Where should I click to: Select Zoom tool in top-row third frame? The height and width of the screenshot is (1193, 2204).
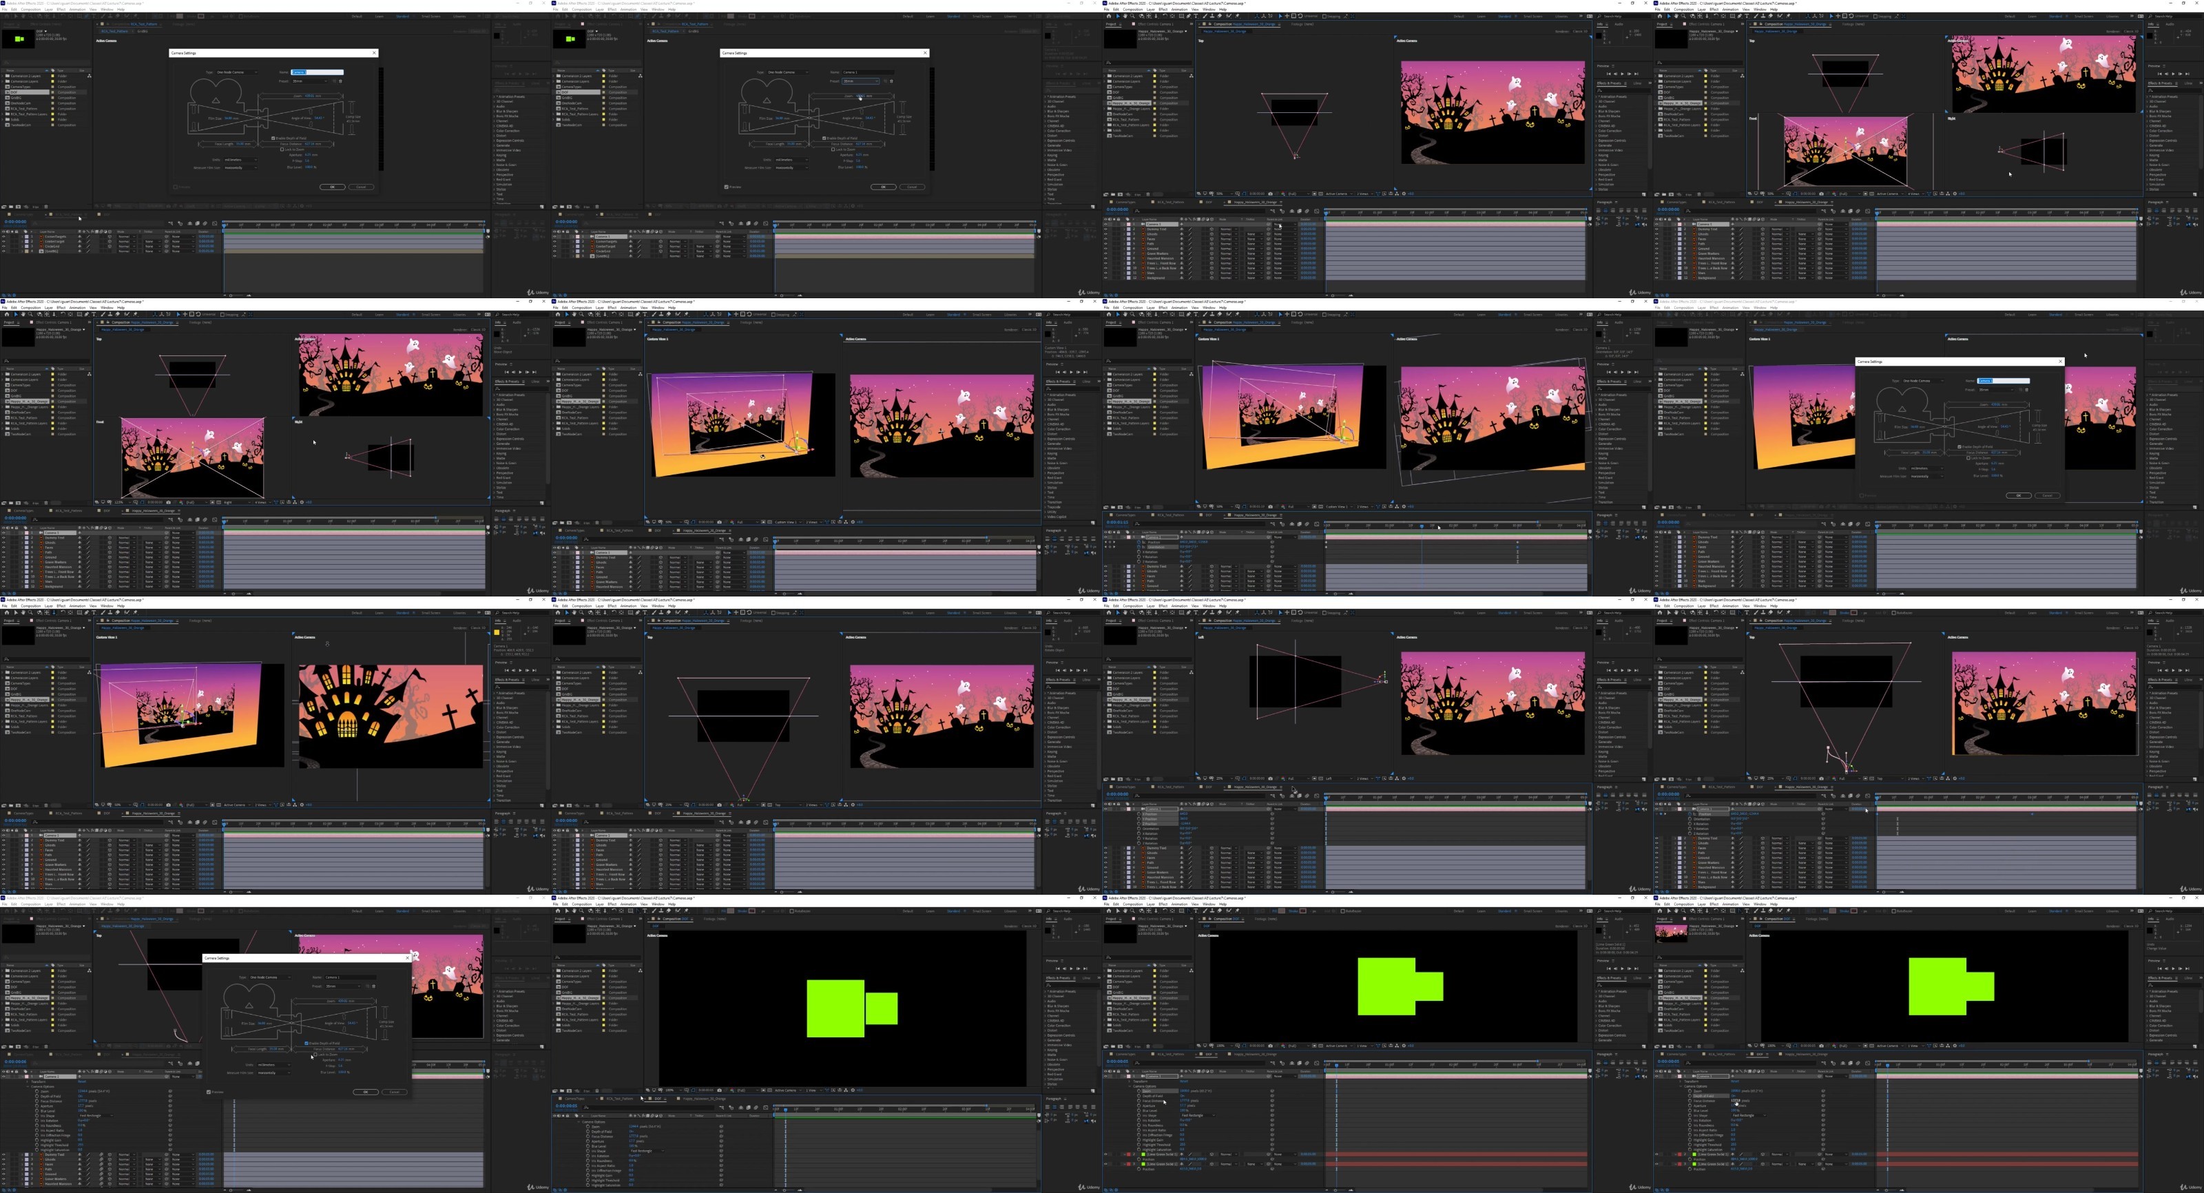point(1133,17)
